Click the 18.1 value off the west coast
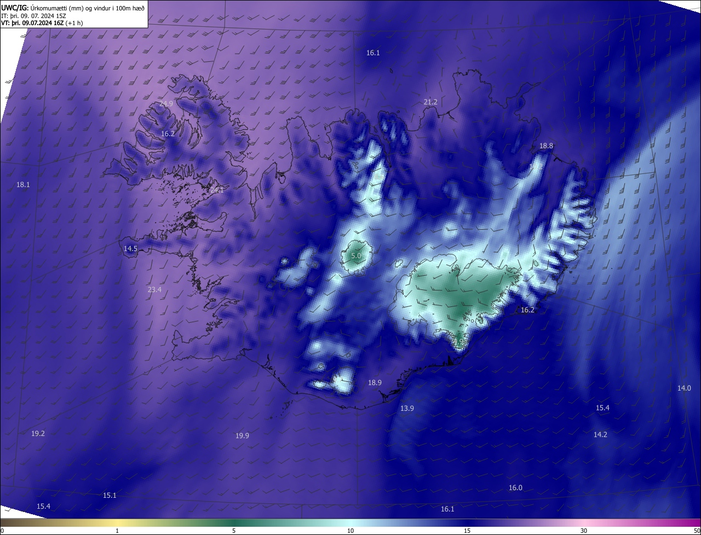 point(23,185)
